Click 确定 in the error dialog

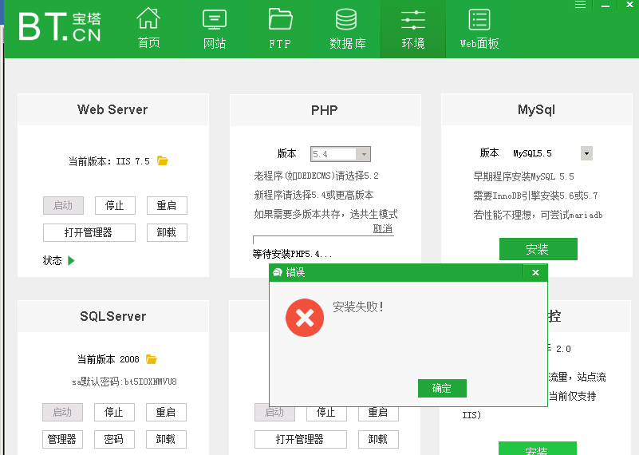click(x=442, y=388)
